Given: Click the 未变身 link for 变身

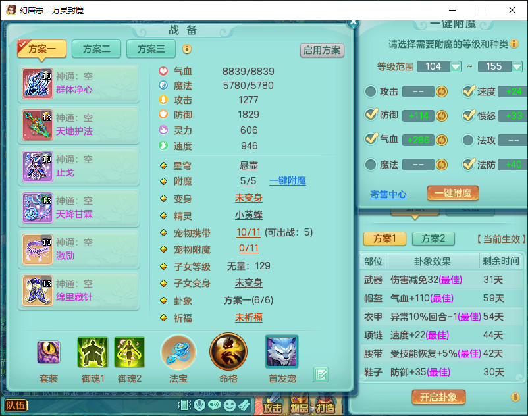Looking at the screenshot, I should [248, 198].
